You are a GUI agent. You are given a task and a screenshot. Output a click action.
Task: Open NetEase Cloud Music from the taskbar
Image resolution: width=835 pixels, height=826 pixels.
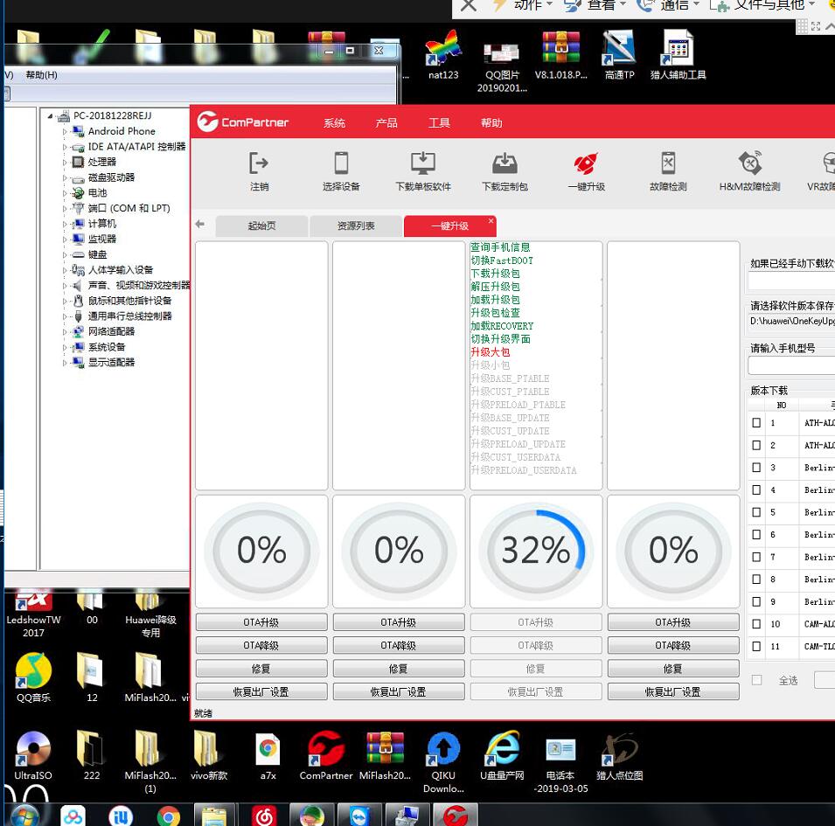pos(265,816)
